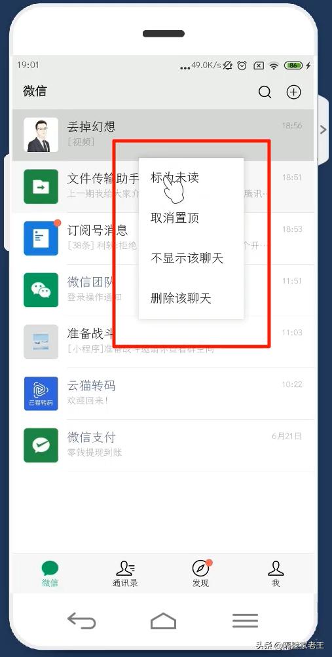
Task: Open 订阅号消息 blue icon
Action: (x=41, y=238)
